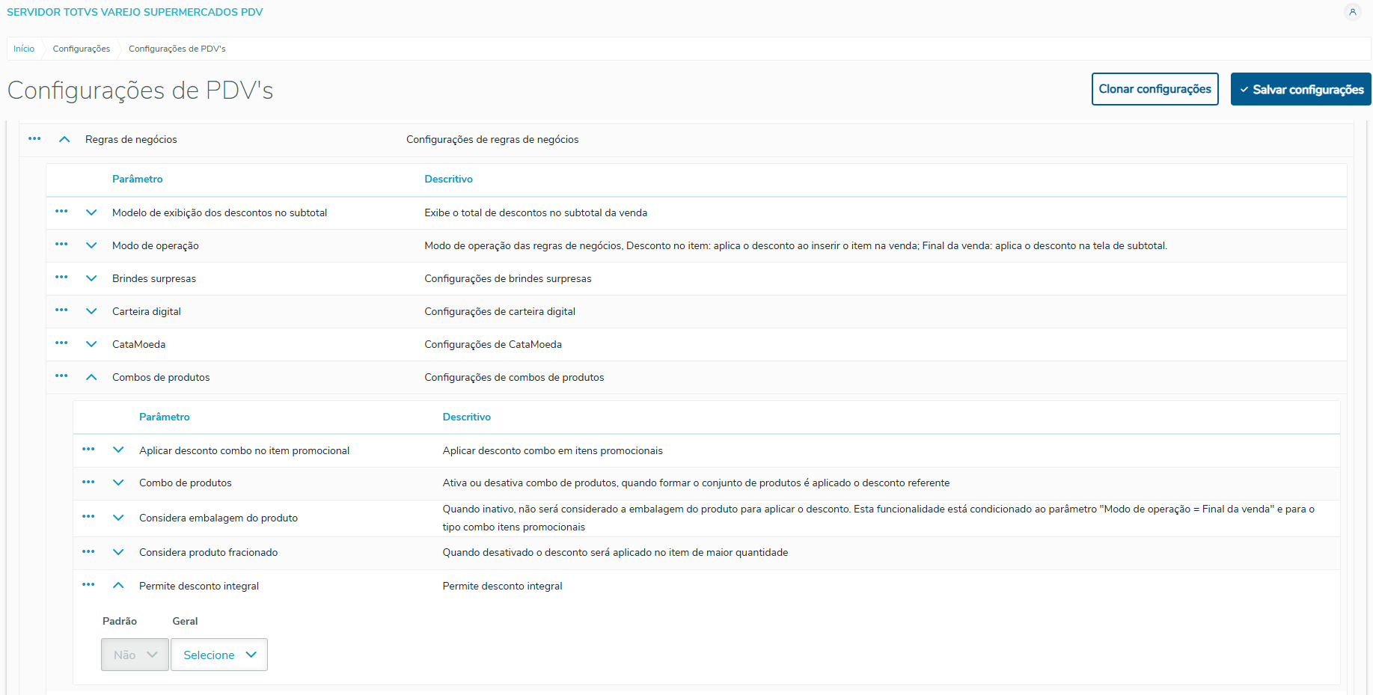1373x695 pixels.
Task: Open options menu for Brindes surpresas
Action: click(61, 278)
